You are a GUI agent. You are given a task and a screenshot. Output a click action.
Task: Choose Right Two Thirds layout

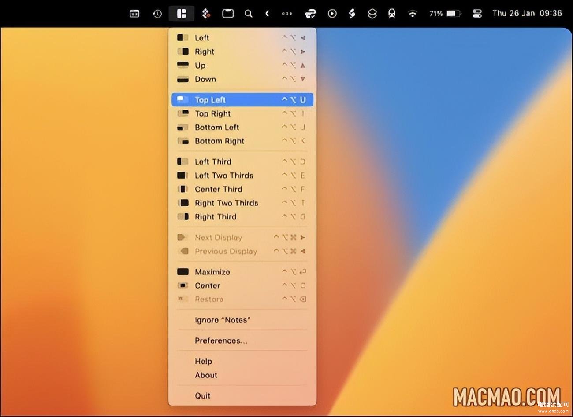coord(242,203)
